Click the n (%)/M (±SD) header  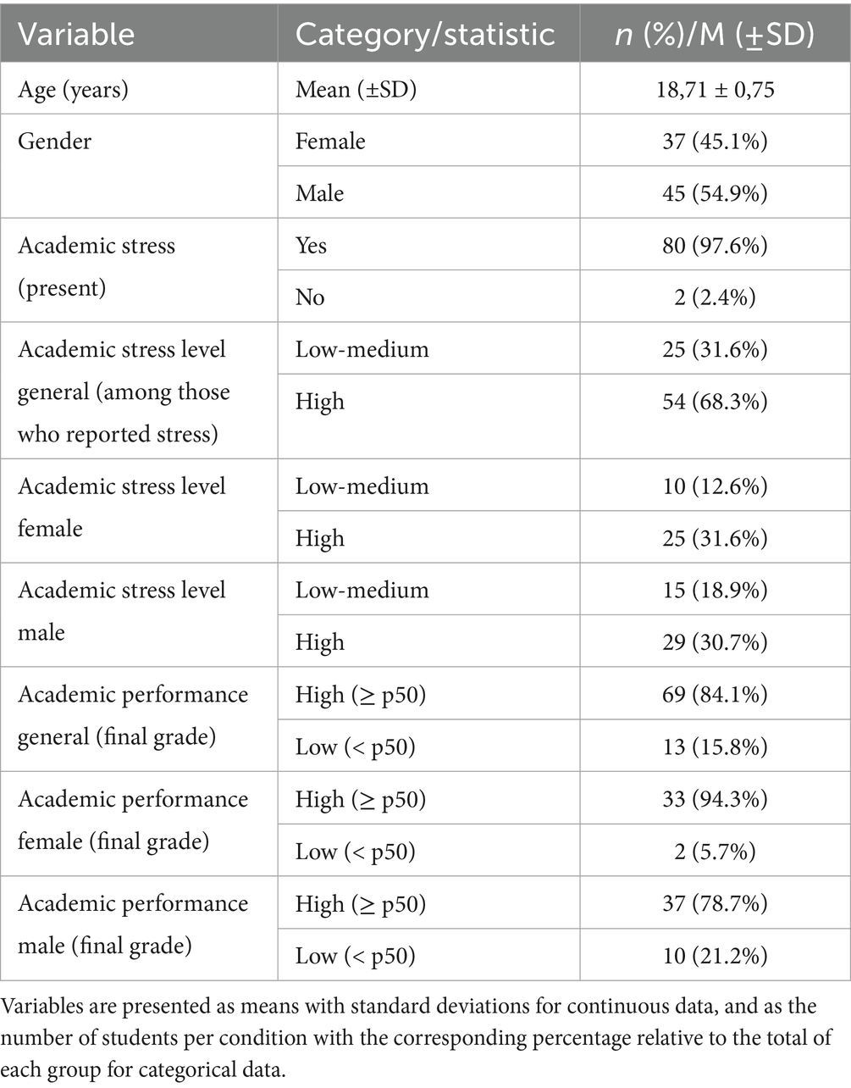pos(715,34)
